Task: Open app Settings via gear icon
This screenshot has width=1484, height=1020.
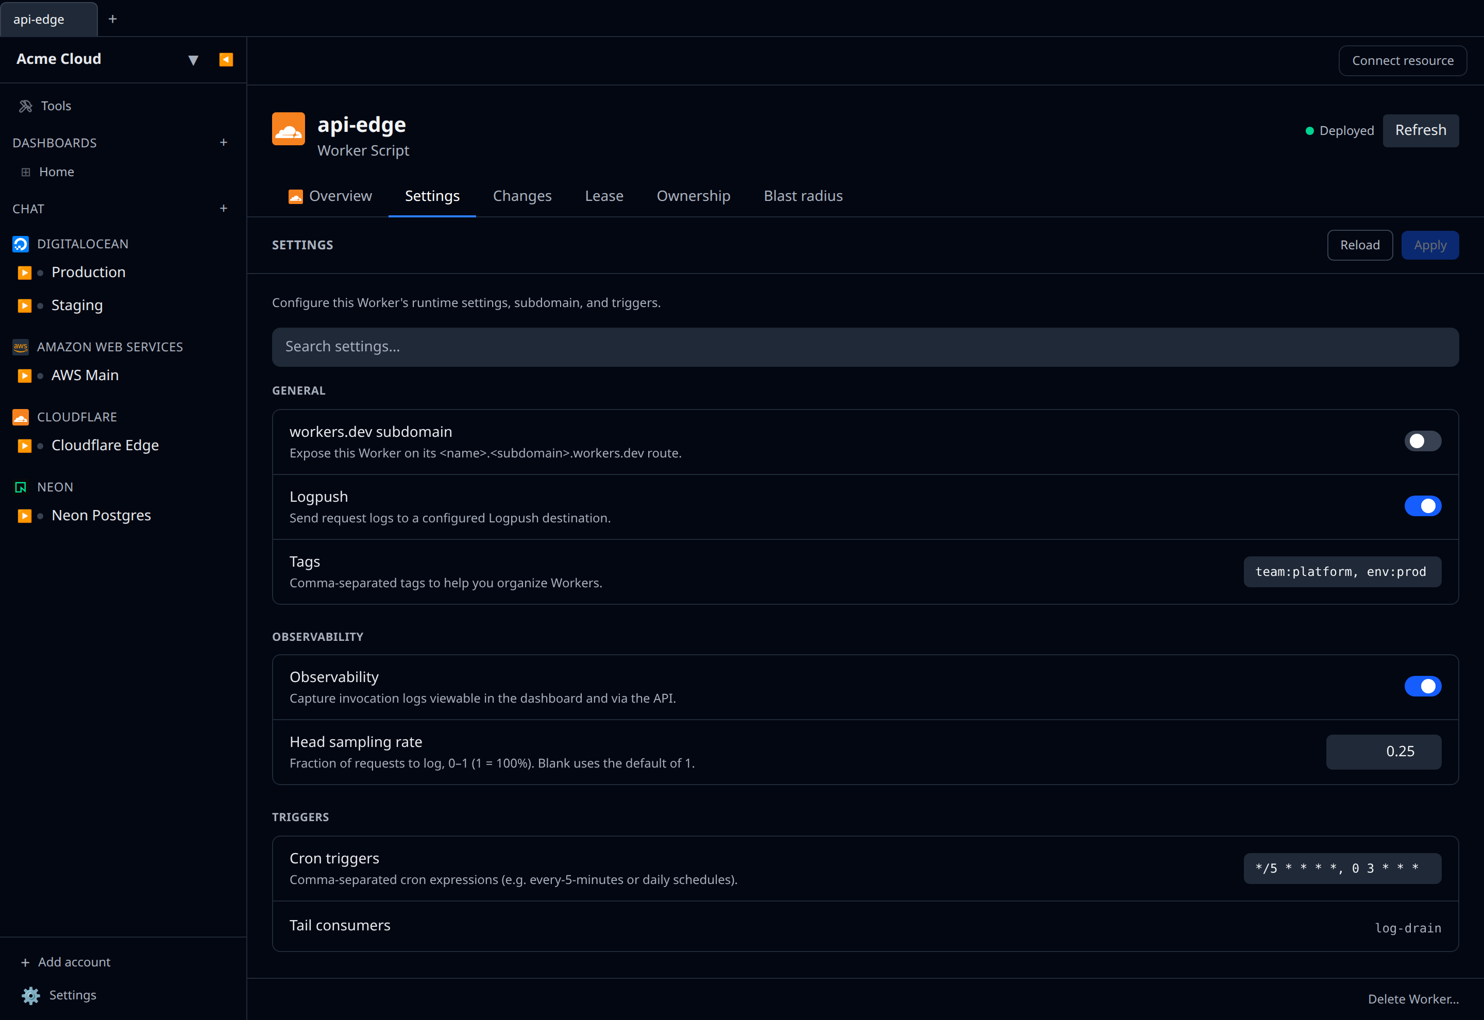Action: coord(59,995)
